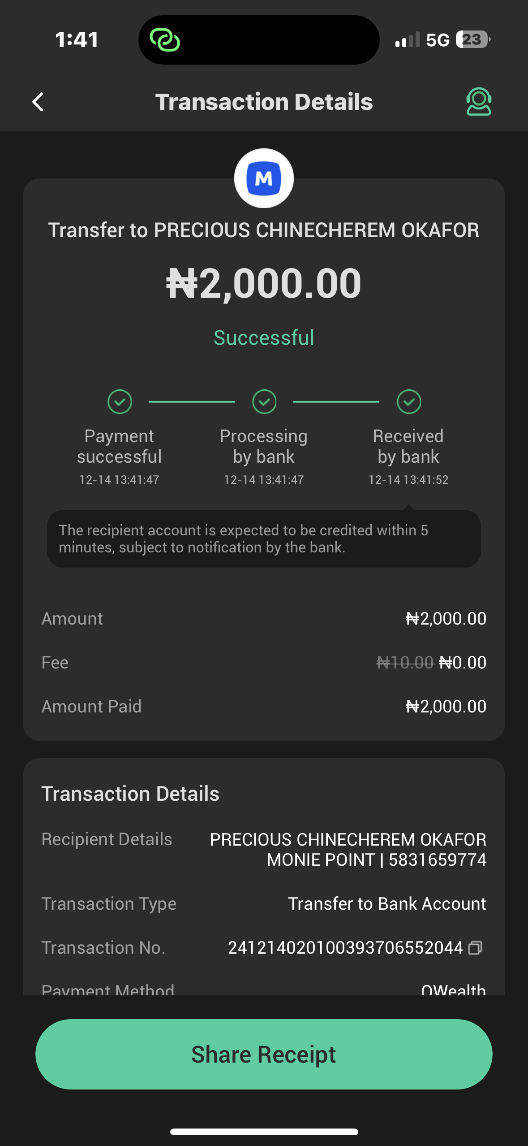
Task: Tap the Processing by bank checkmark
Action: point(264,401)
